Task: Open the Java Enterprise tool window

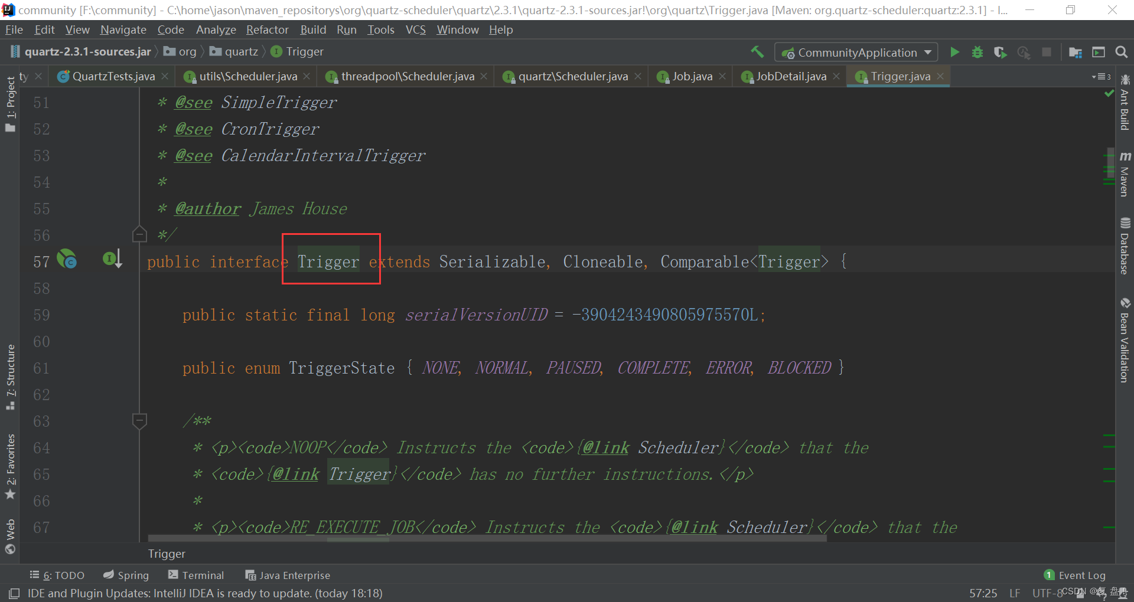Action: pos(288,575)
